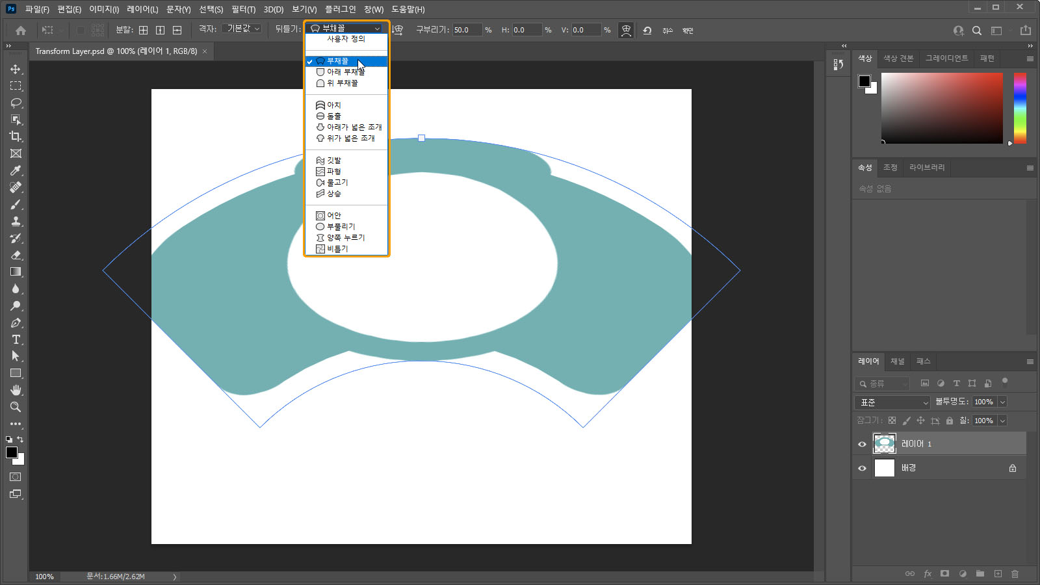This screenshot has width=1040, height=585.
Task: Open the 파일(F) menu
Action: (x=37, y=9)
